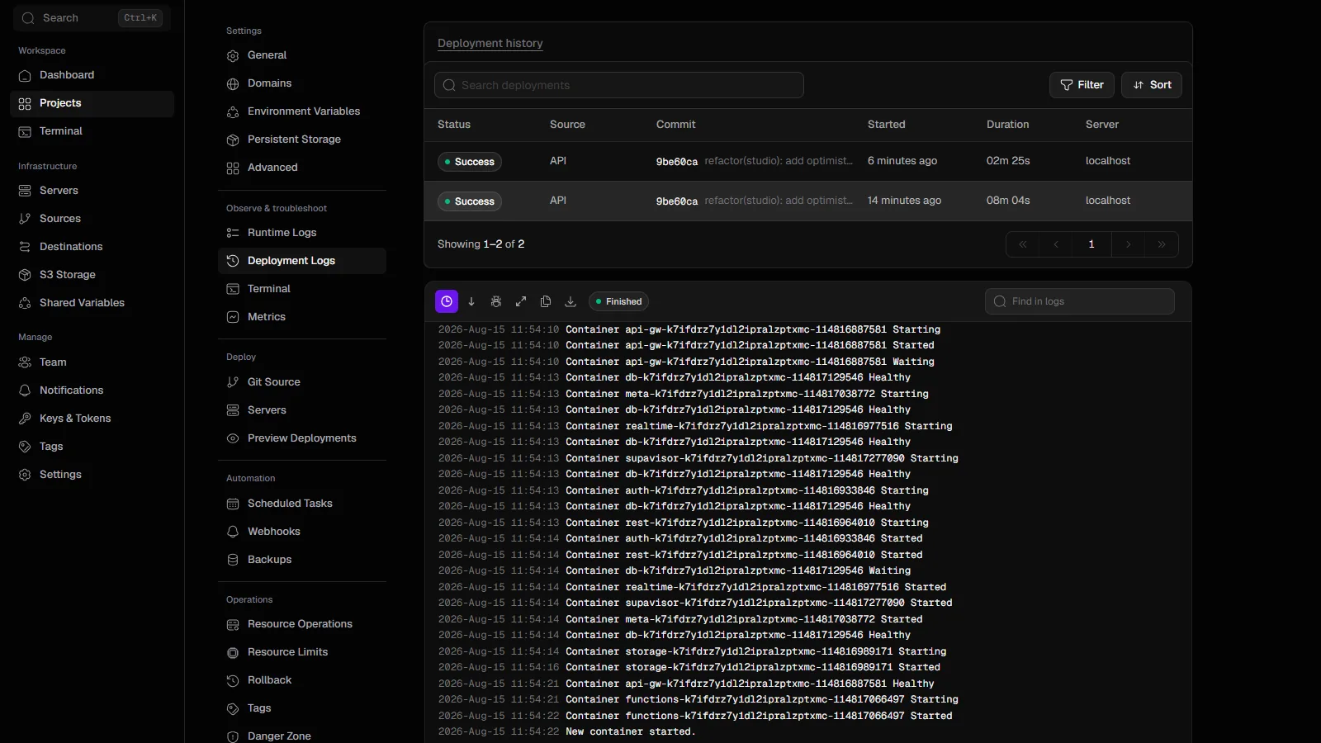Click the Scheduled Tasks calendar icon

233,504
